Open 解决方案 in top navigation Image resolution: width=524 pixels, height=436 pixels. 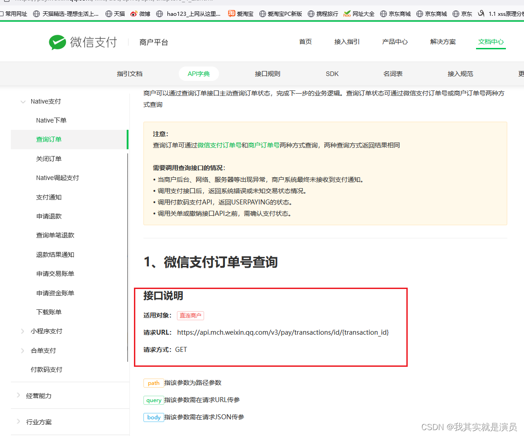[x=443, y=42]
